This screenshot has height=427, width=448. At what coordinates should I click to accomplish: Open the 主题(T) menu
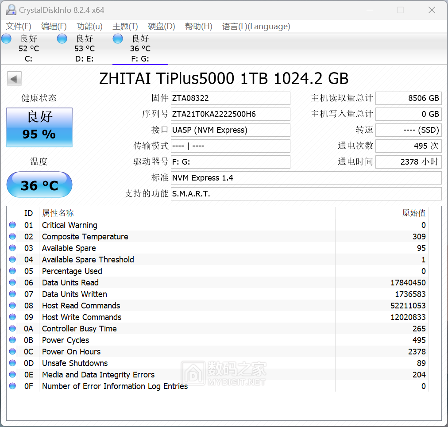125,26
